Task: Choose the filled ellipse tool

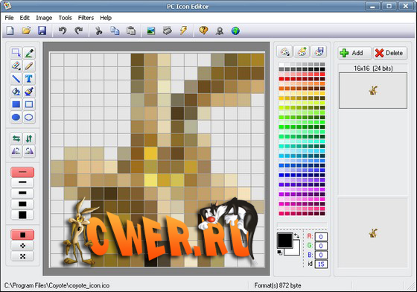Action: (16, 117)
